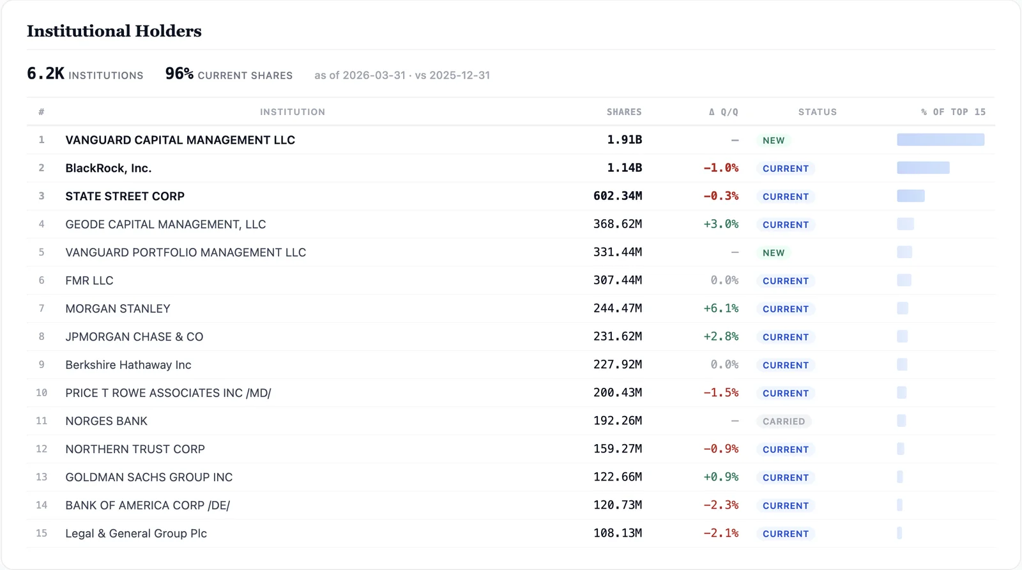
Task: Click the SHARES column header
Action: [624, 112]
